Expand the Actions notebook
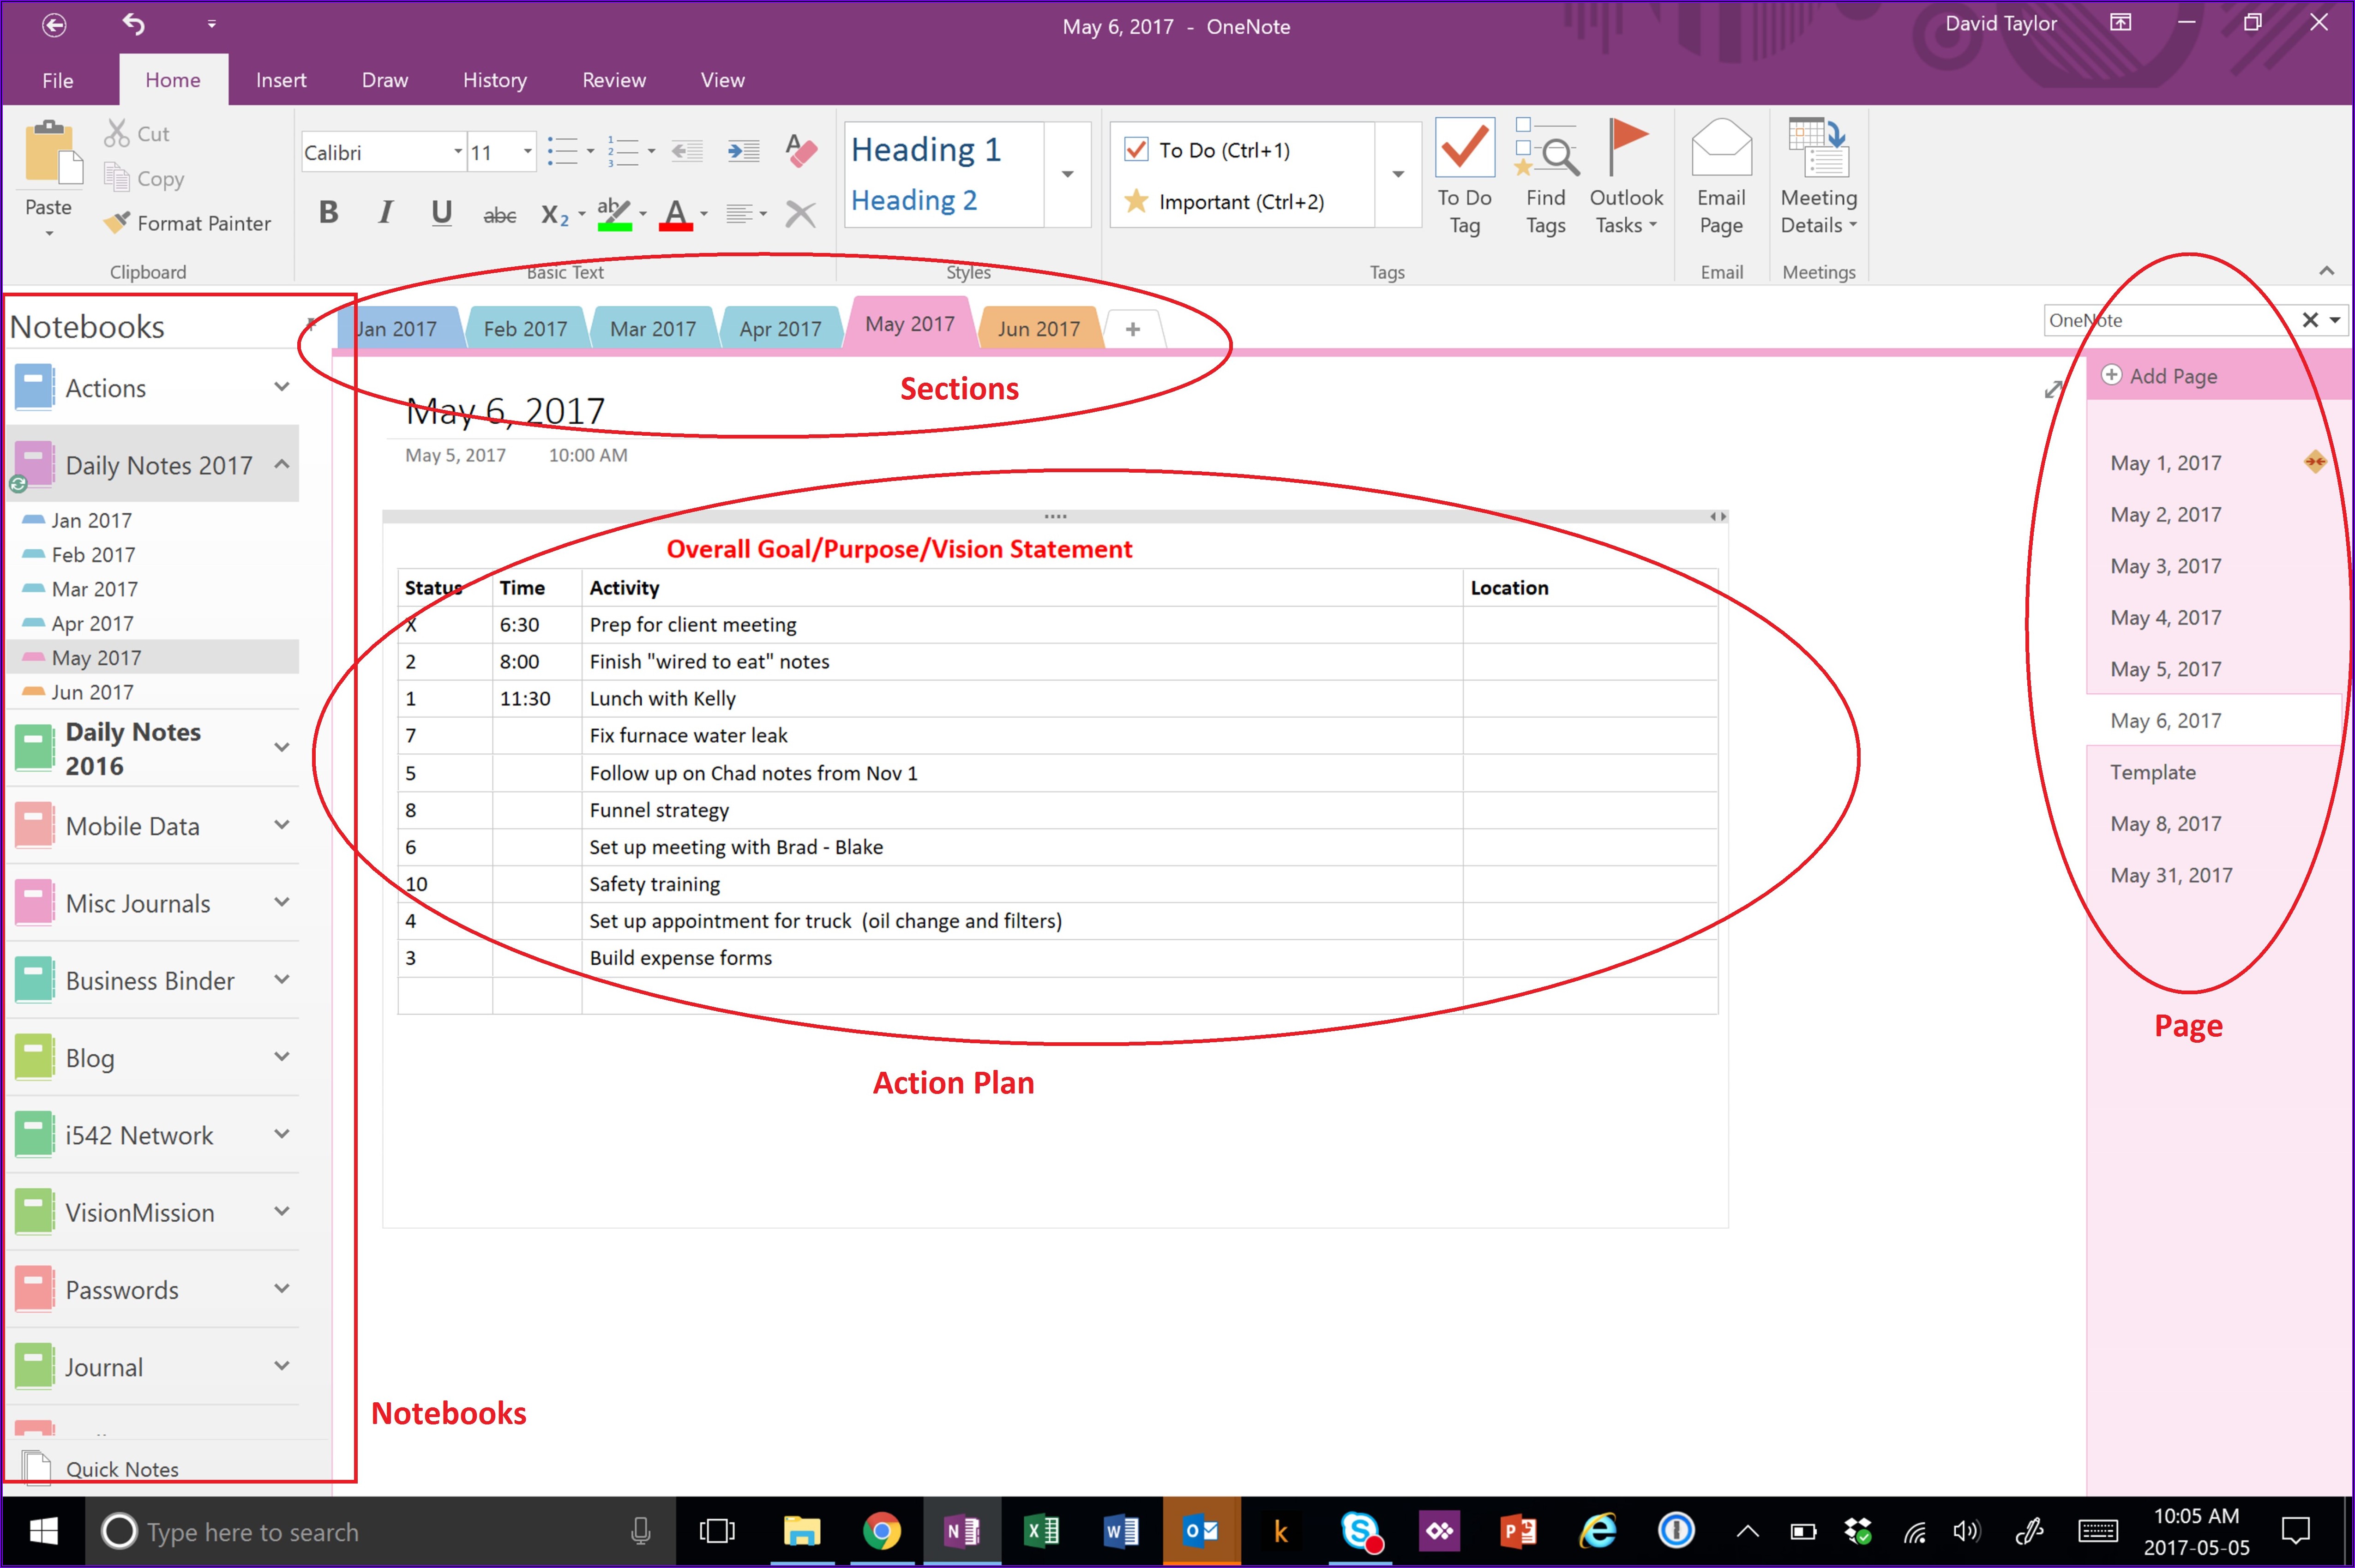This screenshot has height=1568, width=2355. pyautogui.click(x=282, y=387)
